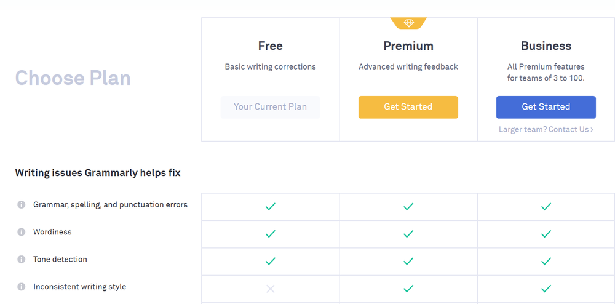This screenshot has width=615, height=304.
Task: Open the Larger team? Contact Us link
Action: coord(546,129)
